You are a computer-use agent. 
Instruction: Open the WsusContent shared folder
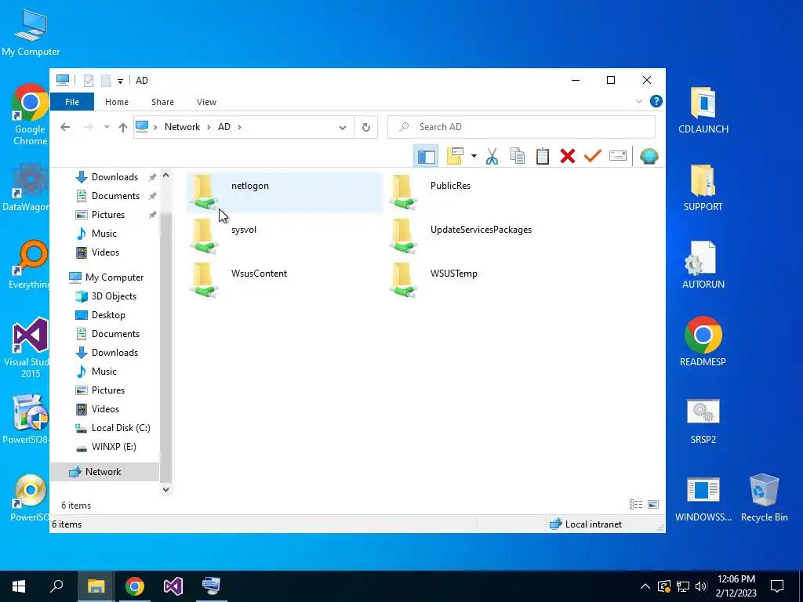[x=284, y=280]
